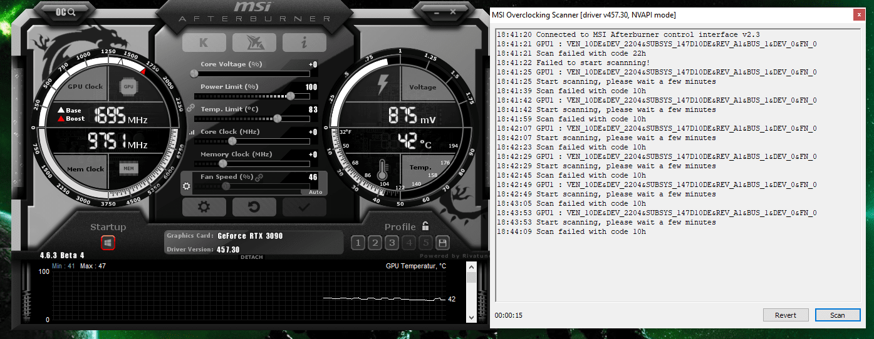
Task: Click the Core Clock slider handle
Action: (x=232, y=141)
